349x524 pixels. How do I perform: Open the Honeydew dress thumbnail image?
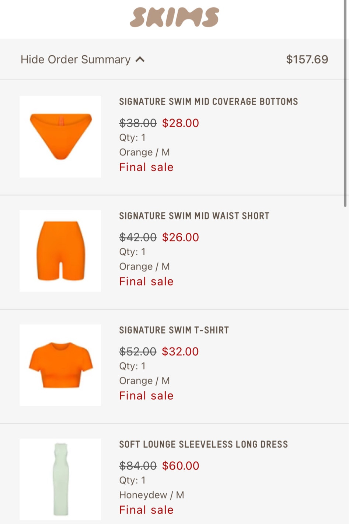point(60,479)
